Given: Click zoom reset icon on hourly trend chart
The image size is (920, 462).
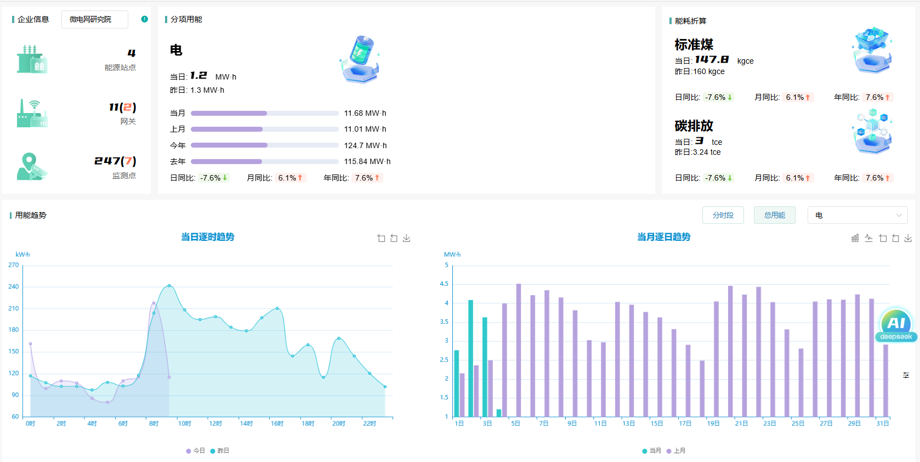Looking at the screenshot, I should pos(394,238).
